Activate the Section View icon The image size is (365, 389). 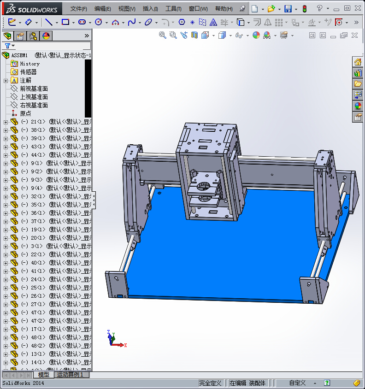[x=194, y=35]
